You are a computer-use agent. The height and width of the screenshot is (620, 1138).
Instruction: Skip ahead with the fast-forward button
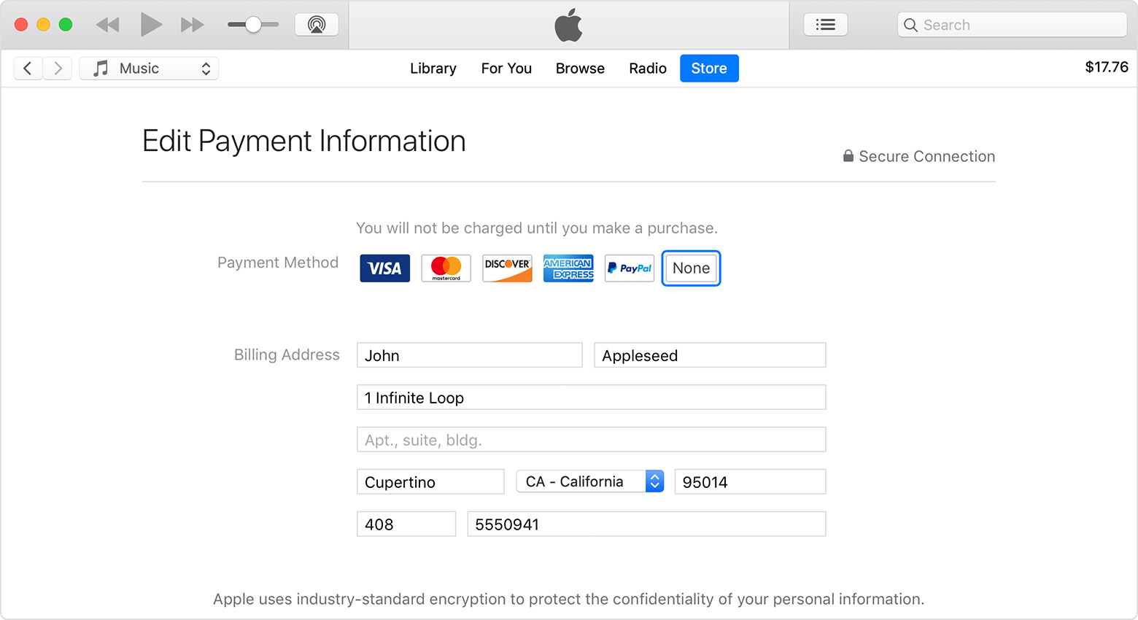193,25
